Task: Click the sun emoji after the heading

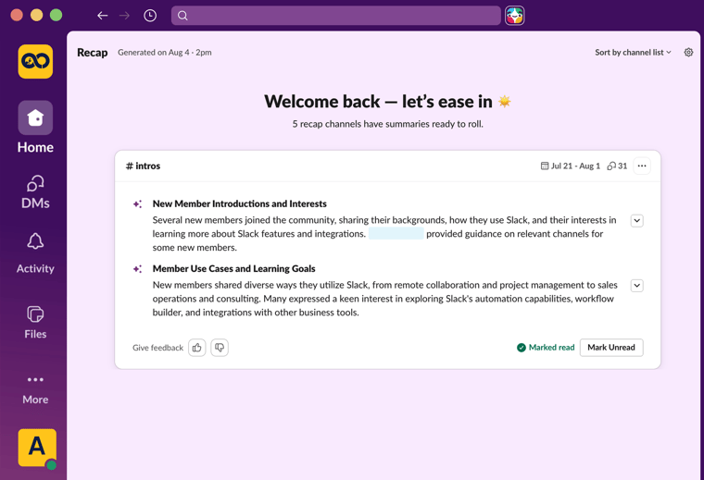Action: pos(505,102)
